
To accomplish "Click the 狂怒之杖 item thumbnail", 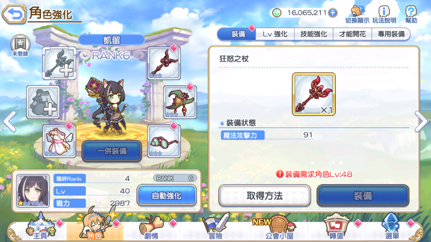I will 314,94.
